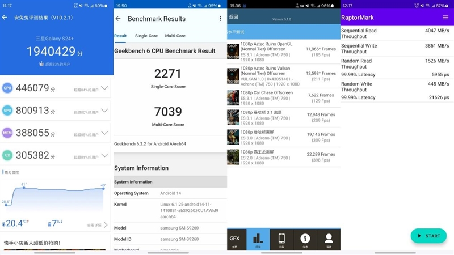Screen dimensions: 454x255
Task: Switch to the Multi-Core tab
Action: 175,36
